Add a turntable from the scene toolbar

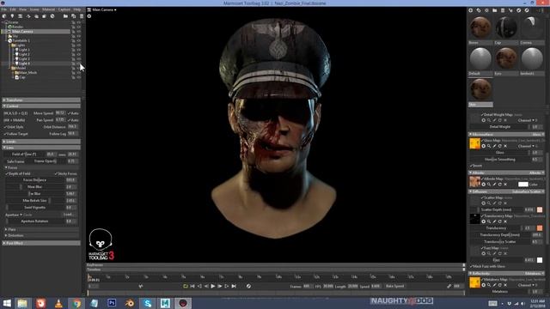(52, 16)
